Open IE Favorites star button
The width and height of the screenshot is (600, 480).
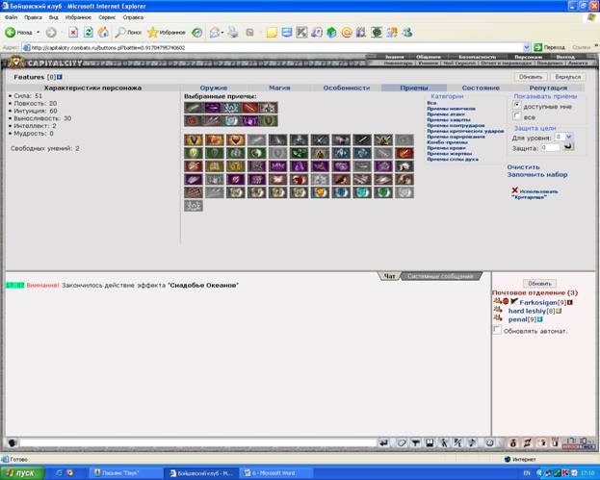(x=167, y=33)
